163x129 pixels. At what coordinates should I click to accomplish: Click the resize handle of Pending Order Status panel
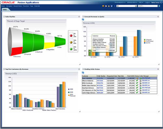159,111
